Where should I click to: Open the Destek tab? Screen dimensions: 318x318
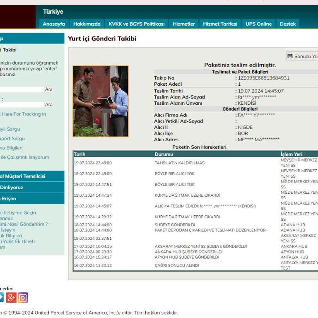pyautogui.click(x=288, y=24)
